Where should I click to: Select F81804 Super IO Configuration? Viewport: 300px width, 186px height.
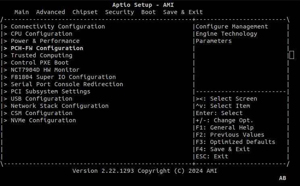63,77
